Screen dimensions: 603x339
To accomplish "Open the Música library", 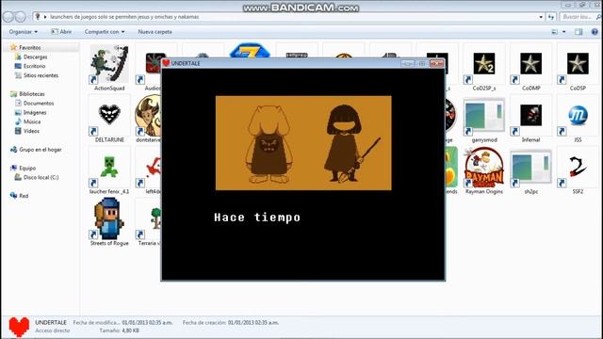I will tap(32, 121).
